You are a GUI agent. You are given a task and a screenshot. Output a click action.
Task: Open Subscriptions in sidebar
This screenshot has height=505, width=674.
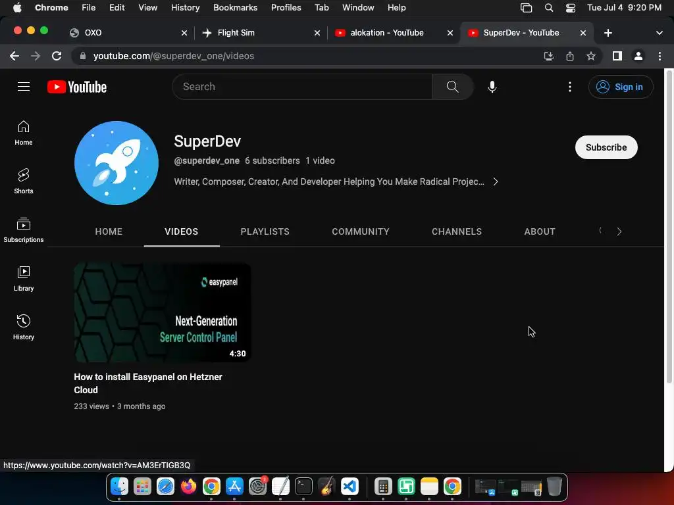tap(24, 230)
